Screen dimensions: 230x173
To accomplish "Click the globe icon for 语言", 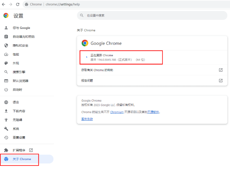I will [x=6, y=102].
